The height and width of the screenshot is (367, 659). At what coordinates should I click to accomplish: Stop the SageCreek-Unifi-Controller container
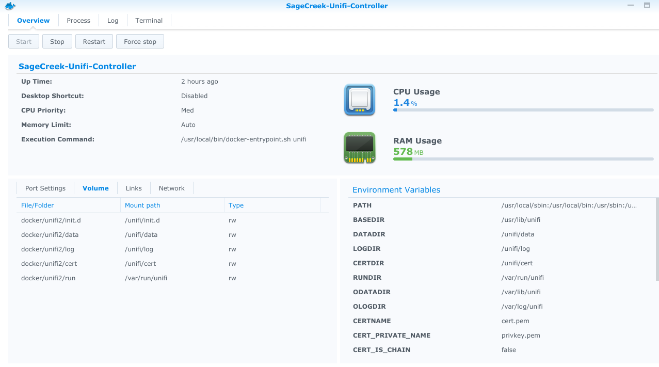pyautogui.click(x=57, y=41)
